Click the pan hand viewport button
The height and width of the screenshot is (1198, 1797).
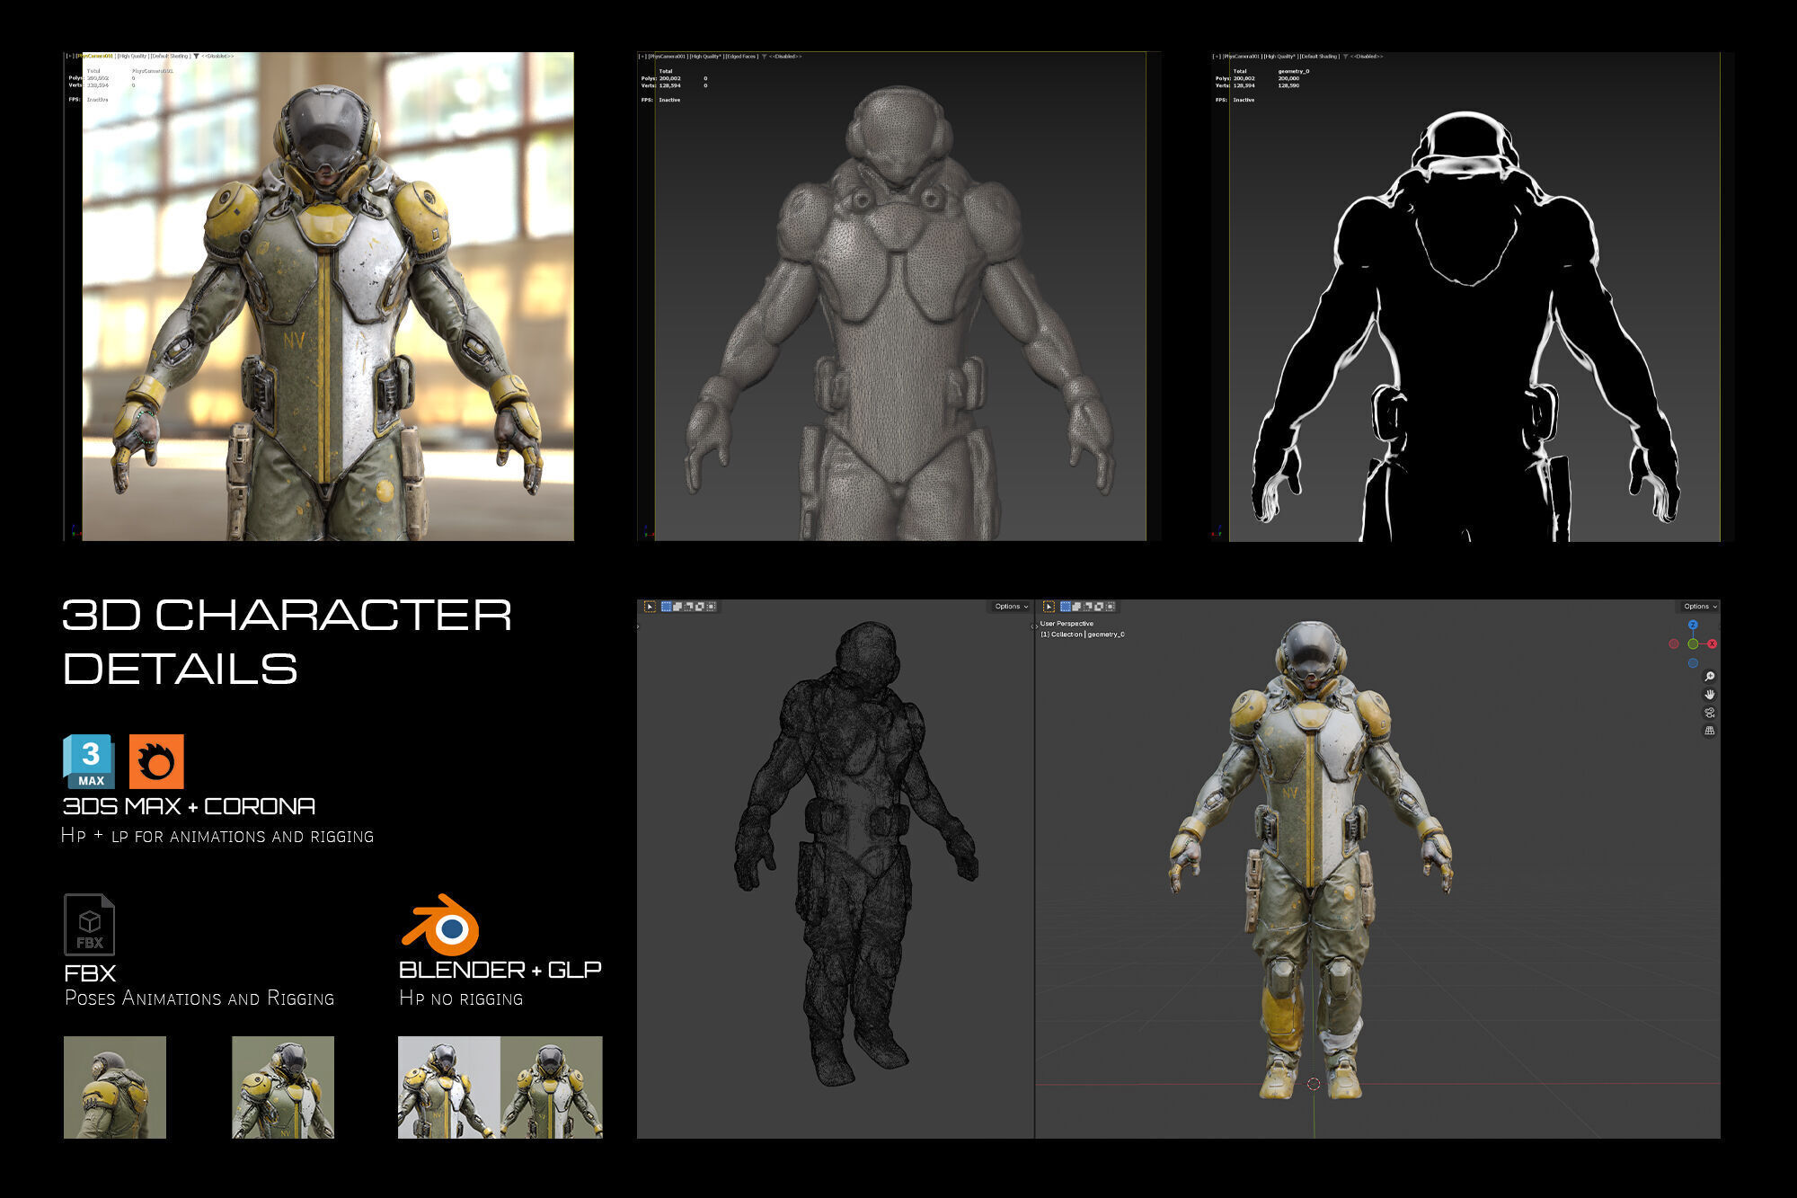coord(1710,695)
